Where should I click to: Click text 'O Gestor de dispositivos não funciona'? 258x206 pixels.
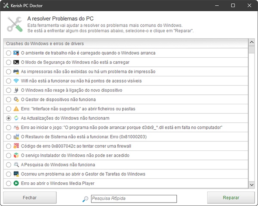(58, 100)
